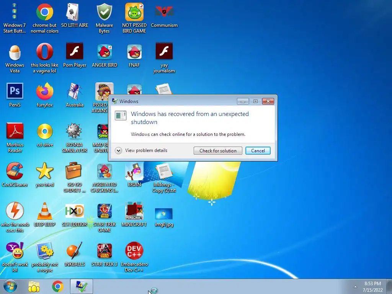Image resolution: width=392 pixels, height=294 pixels.
Task: Open the furryfox Firefox icon
Action: [44, 95]
